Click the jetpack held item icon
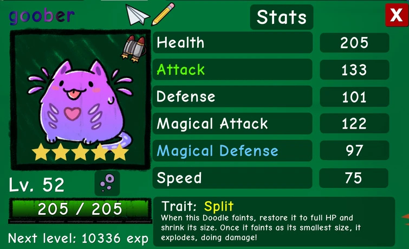409x249 pixels. (134, 49)
